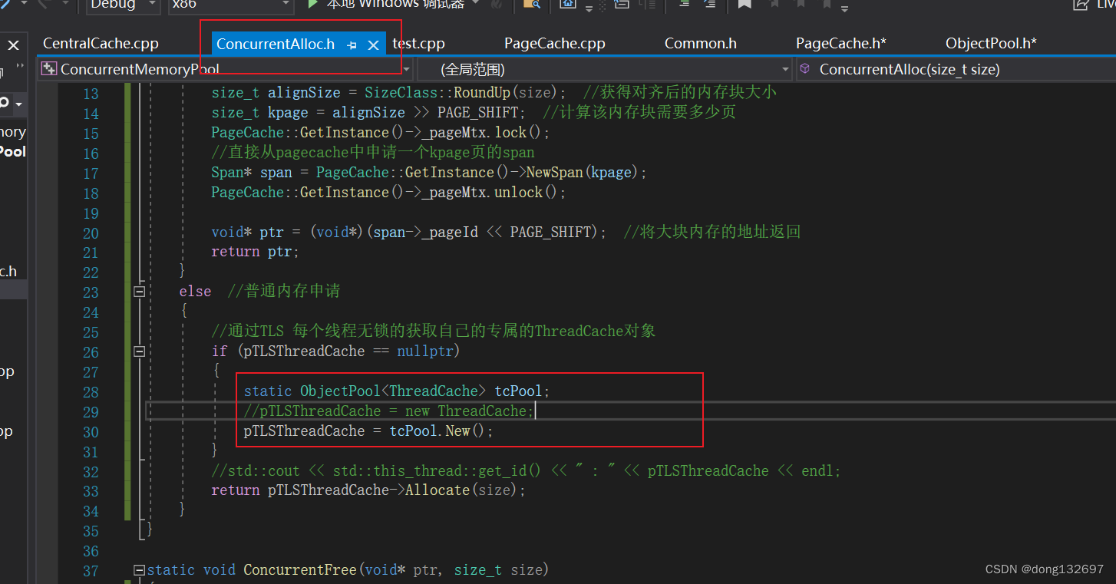1116x584 pixels.
Task: Open the PageCache.h* tab
Action: pos(840,44)
